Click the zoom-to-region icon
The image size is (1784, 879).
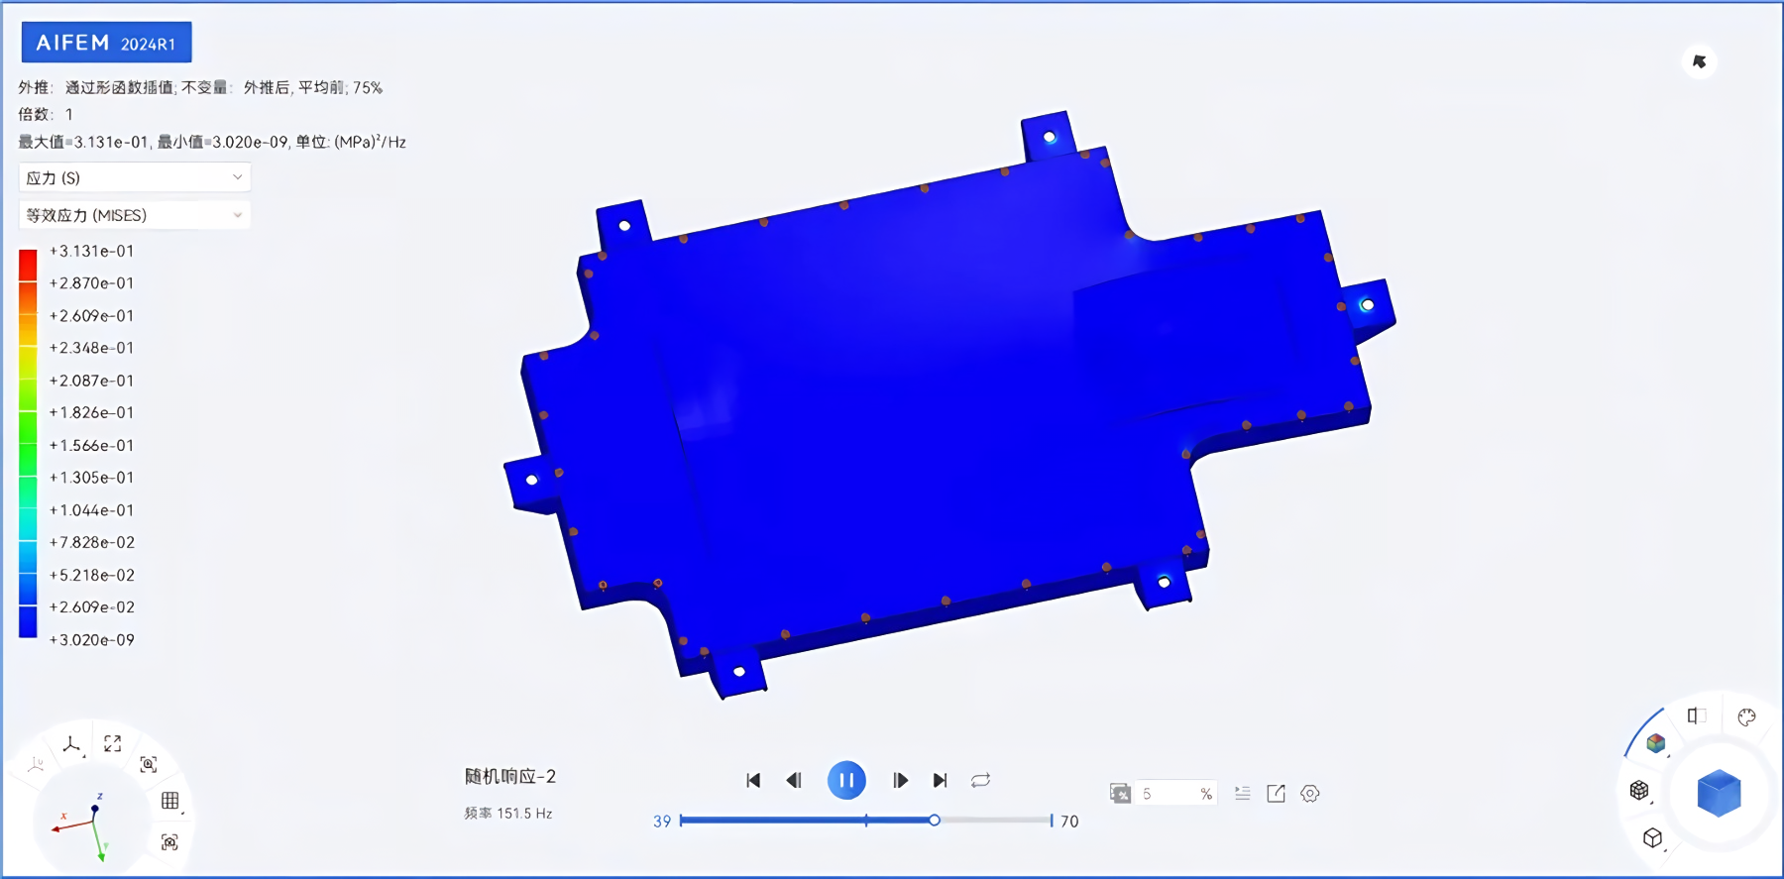[x=149, y=764]
